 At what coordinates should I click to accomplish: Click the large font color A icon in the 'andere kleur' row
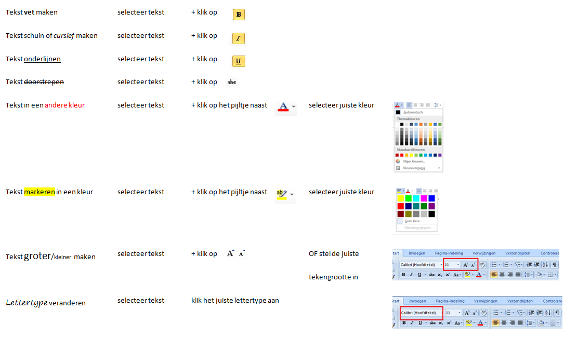point(283,106)
